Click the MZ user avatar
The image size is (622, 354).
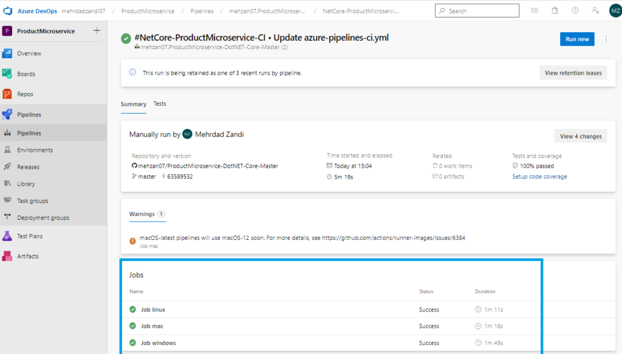coord(613,10)
